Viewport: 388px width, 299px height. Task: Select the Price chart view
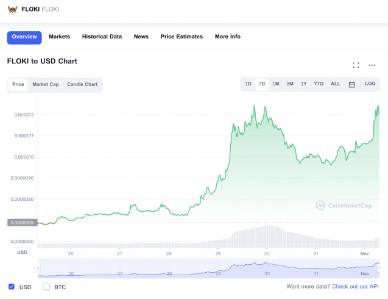click(x=18, y=85)
